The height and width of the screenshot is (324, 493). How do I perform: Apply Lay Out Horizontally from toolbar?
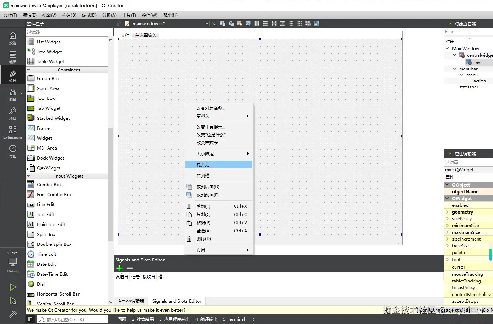tap(257, 23)
